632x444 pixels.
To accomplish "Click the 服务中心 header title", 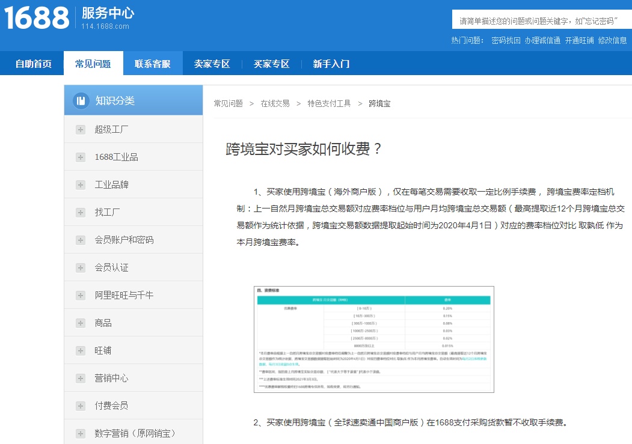I will pyautogui.click(x=108, y=13).
